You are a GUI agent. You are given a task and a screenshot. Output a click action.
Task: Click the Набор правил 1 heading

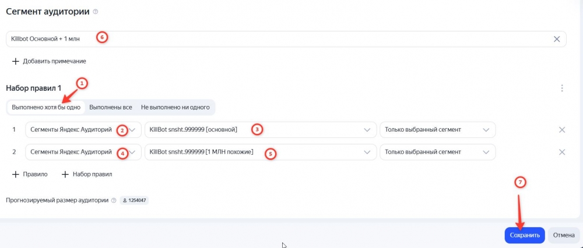click(34, 88)
